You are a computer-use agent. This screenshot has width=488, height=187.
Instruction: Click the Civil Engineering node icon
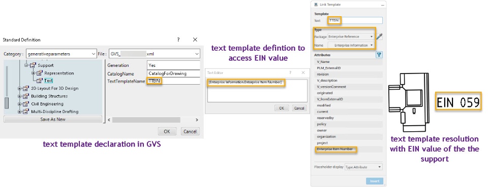(x=26, y=104)
